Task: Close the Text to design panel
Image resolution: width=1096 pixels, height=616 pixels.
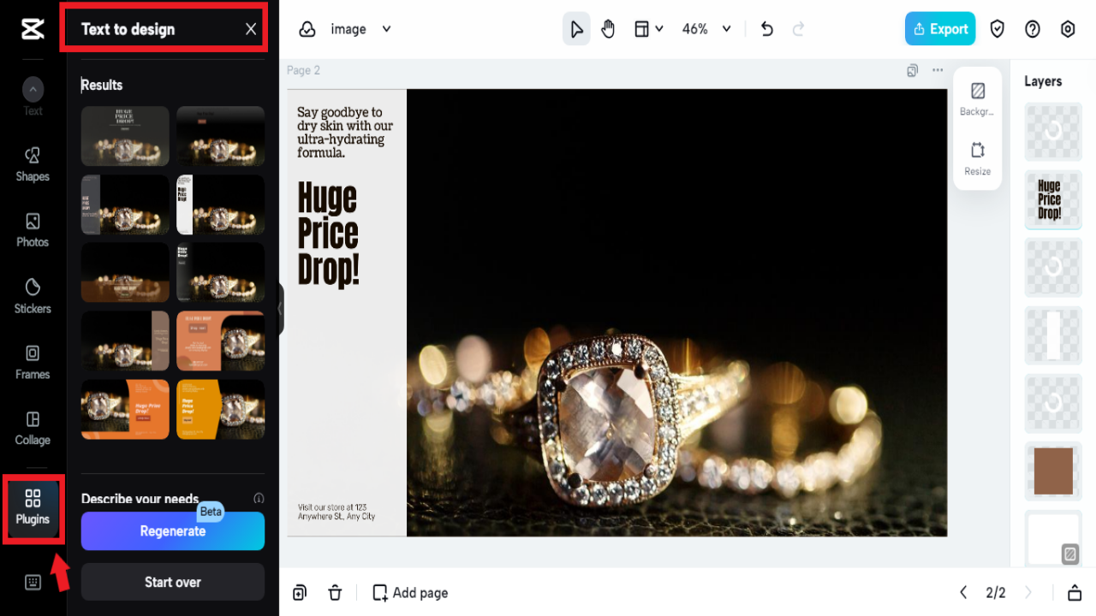Action: pyautogui.click(x=251, y=29)
